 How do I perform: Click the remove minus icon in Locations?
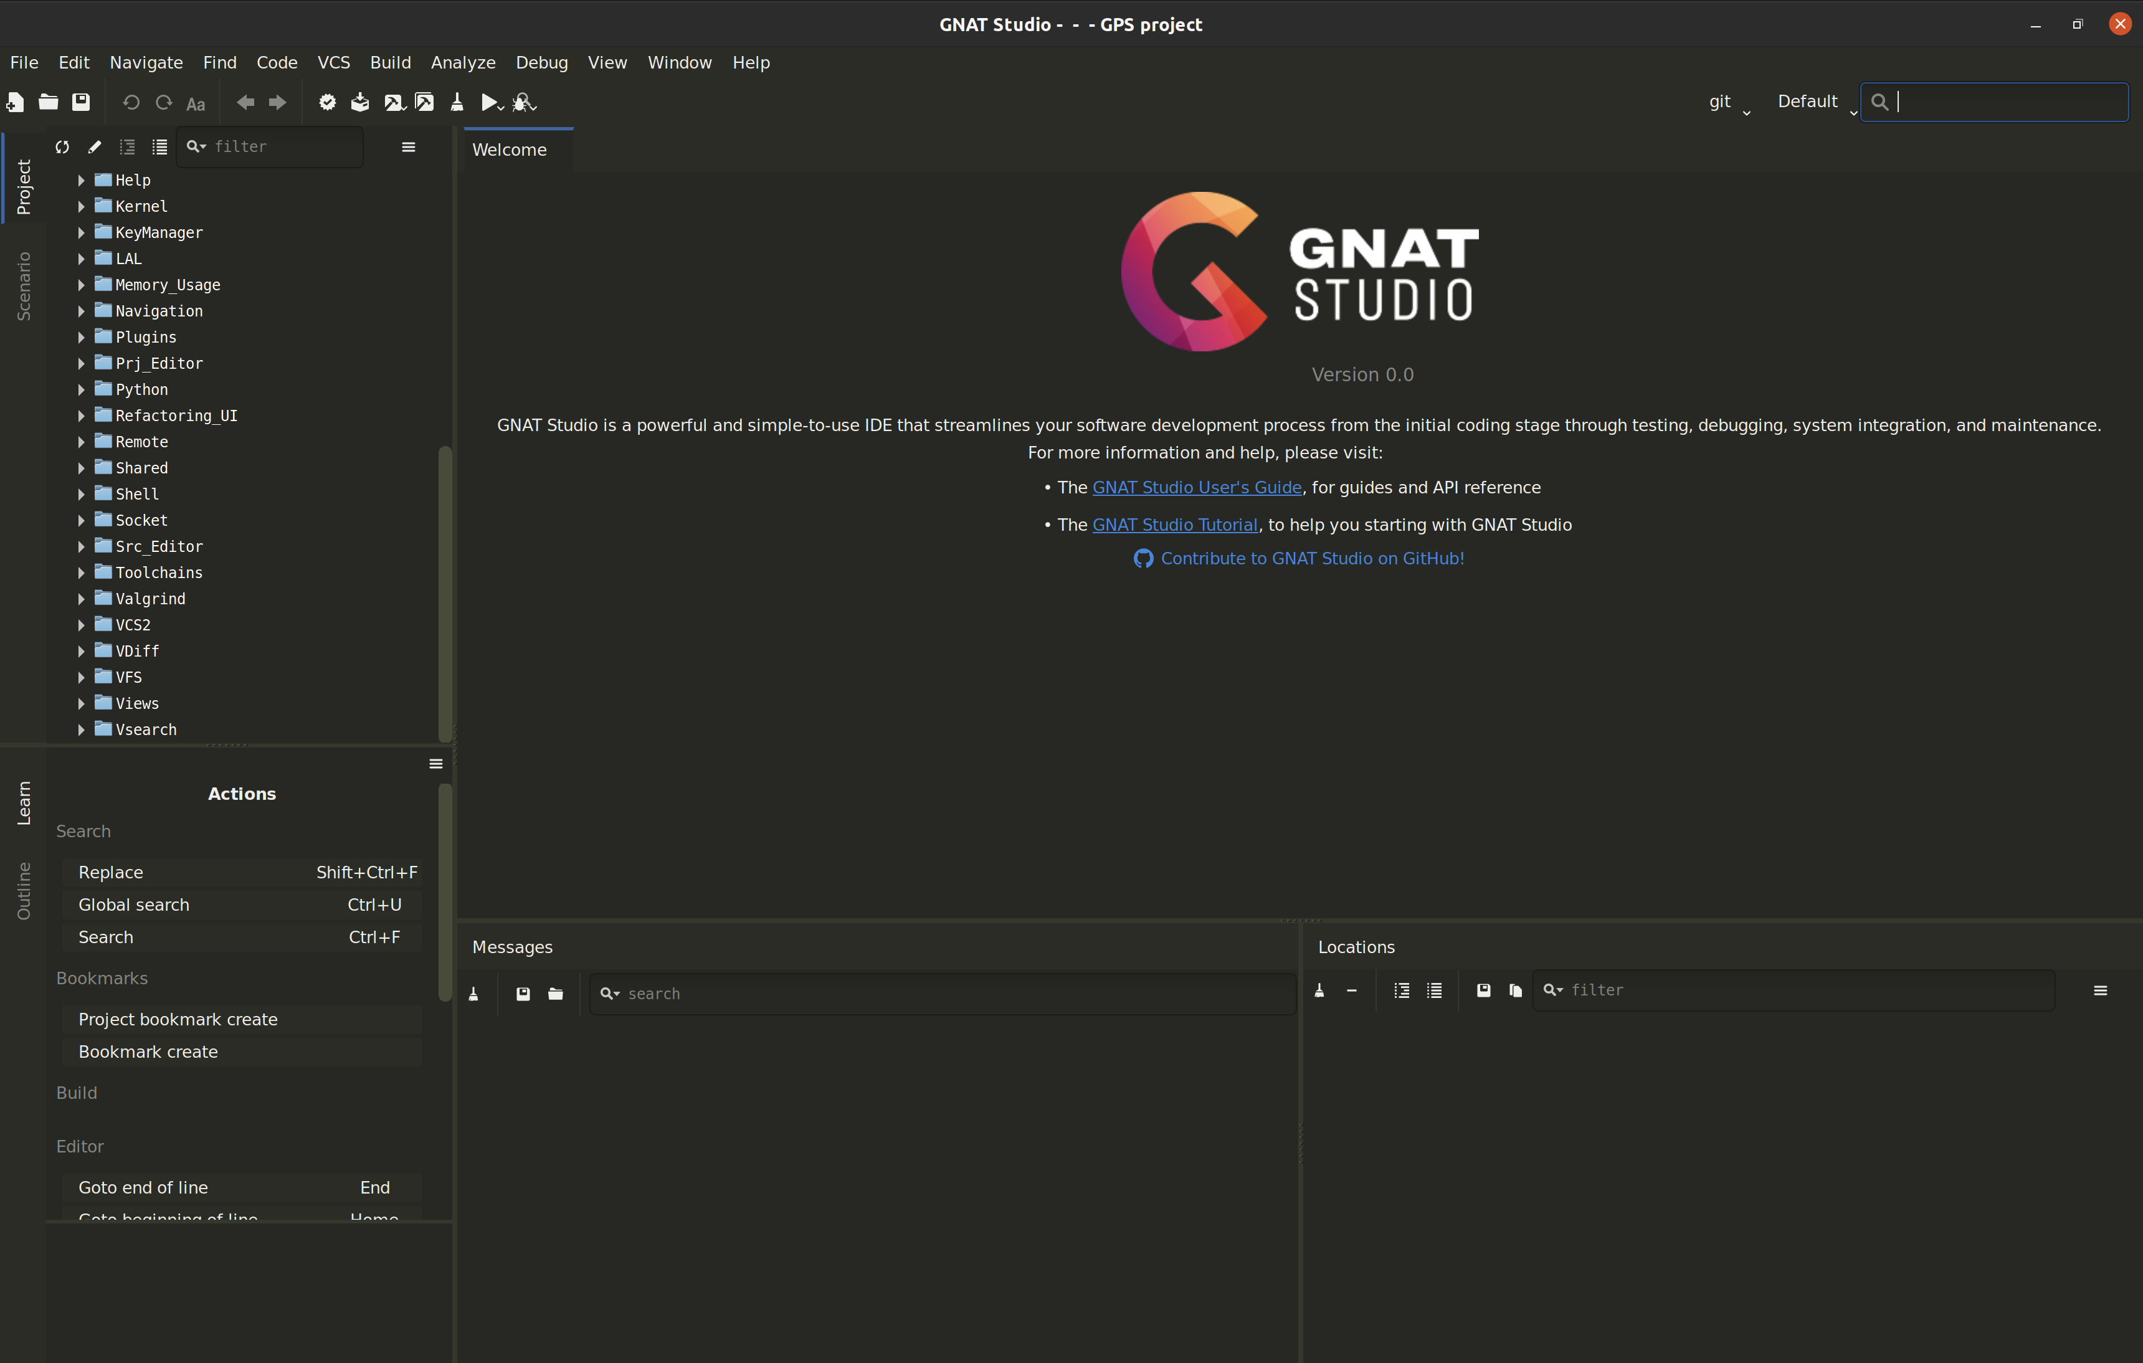pos(1352,990)
